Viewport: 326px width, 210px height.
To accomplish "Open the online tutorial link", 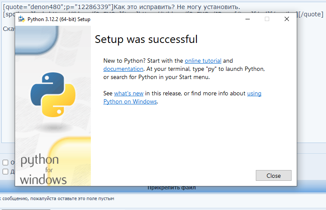I will click(x=203, y=61).
